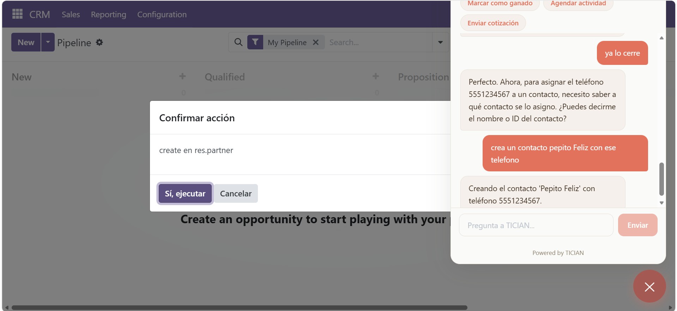Open the Reporting menu
Image resolution: width=677 pixels, height=311 pixels.
pyautogui.click(x=108, y=14)
